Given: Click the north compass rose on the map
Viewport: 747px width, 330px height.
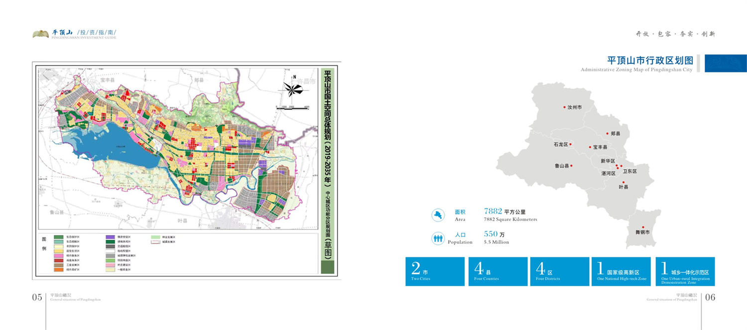Looking at the screenshot, I should click(x=293, y=89).
